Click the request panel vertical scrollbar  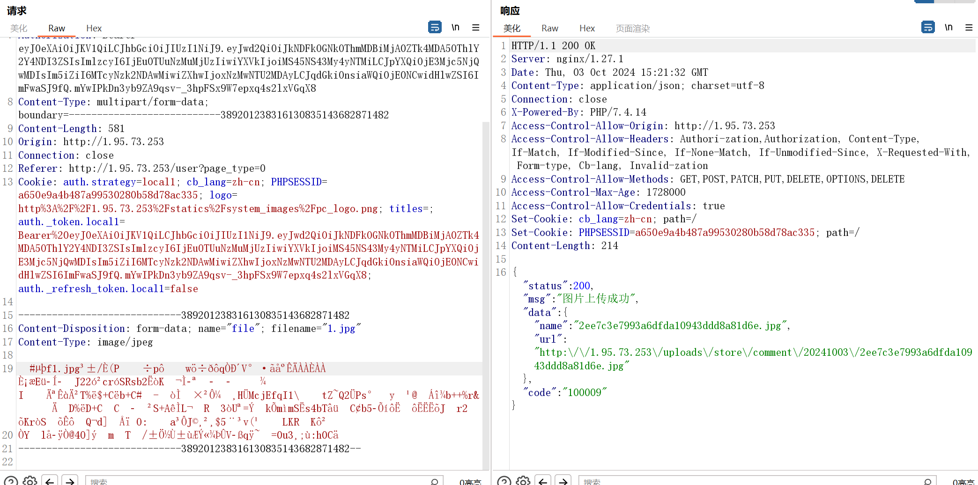(486, 295)
